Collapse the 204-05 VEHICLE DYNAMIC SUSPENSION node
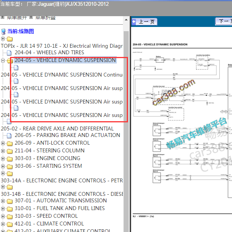The height and width of the screenshot is (232, 232). click(3, 60)
